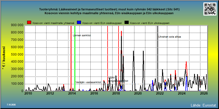Click the x-axis label 2010
This screenshot has width=219, height=109.
(x=28, y=93)
